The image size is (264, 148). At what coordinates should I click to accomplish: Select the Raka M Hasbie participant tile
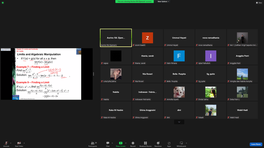(116, 110)
